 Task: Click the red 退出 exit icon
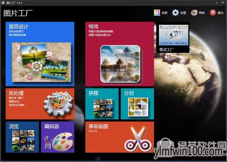[x=213, y=13]
